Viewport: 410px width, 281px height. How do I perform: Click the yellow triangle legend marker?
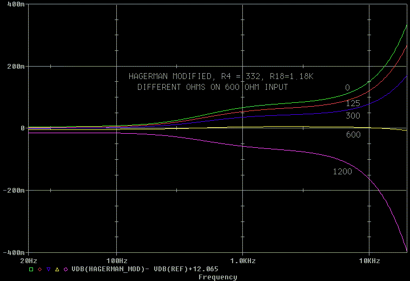tap(57, 269)
